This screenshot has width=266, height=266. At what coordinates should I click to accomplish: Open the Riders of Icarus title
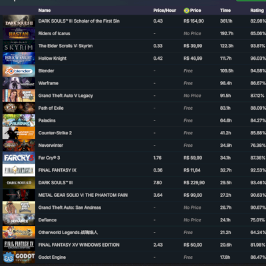(x=54, y=33)
